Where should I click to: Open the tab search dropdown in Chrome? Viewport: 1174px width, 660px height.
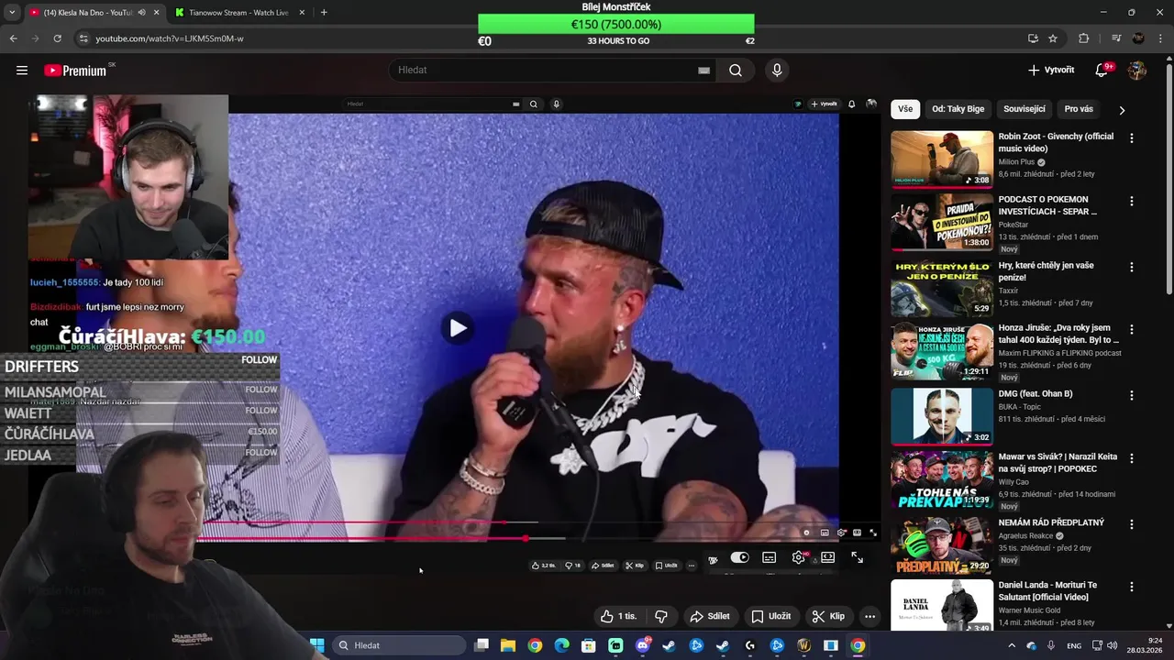12,13
